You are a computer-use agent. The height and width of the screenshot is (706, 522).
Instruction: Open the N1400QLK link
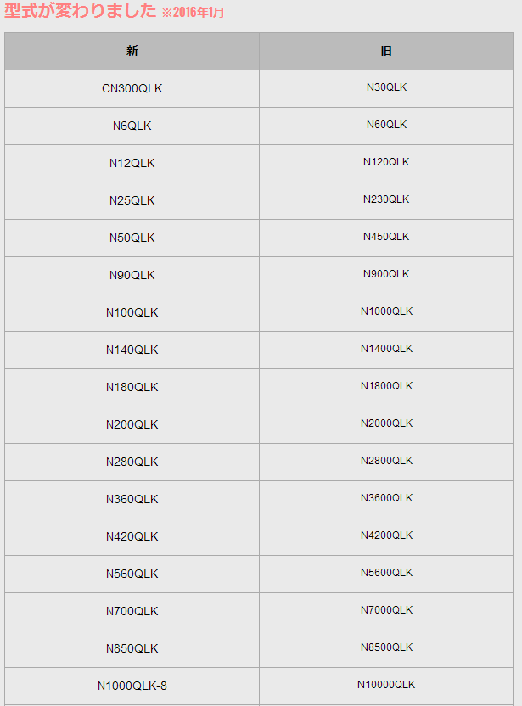[x=386, y=349]
